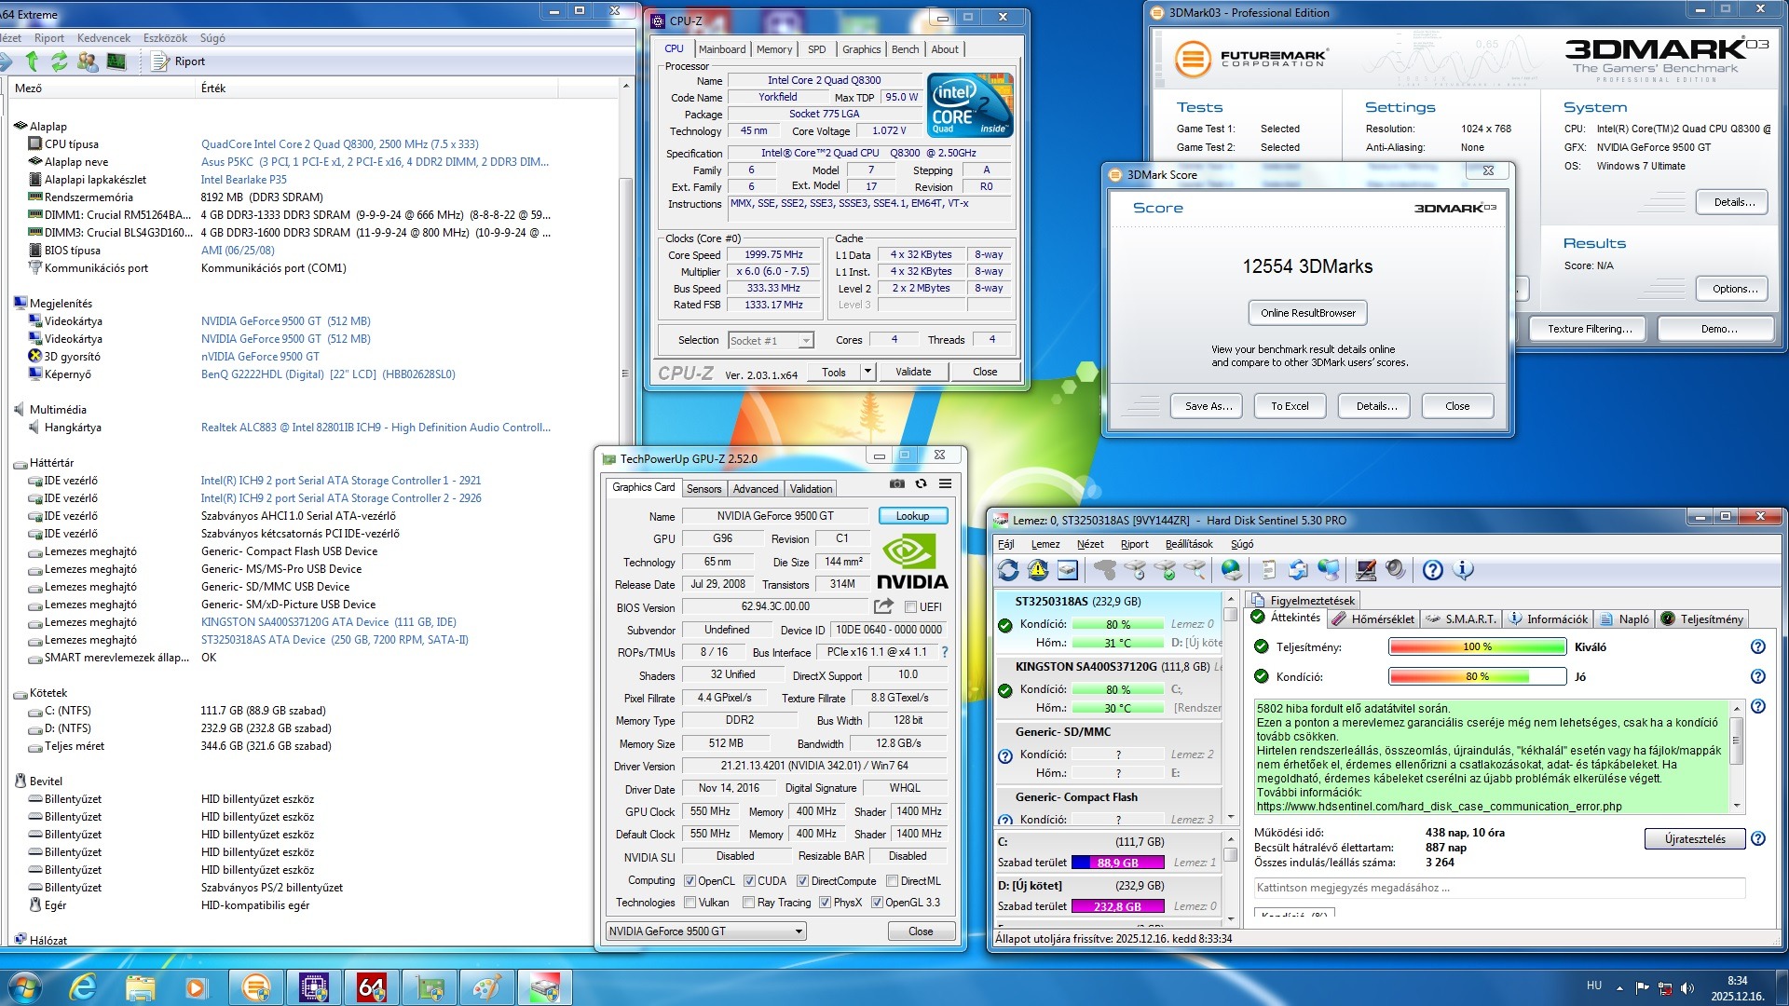The width and height of the screenshot is (1789, 1006).
Task: Open the GPU-Z hamburger menu
Action: [x=945, y=483]
